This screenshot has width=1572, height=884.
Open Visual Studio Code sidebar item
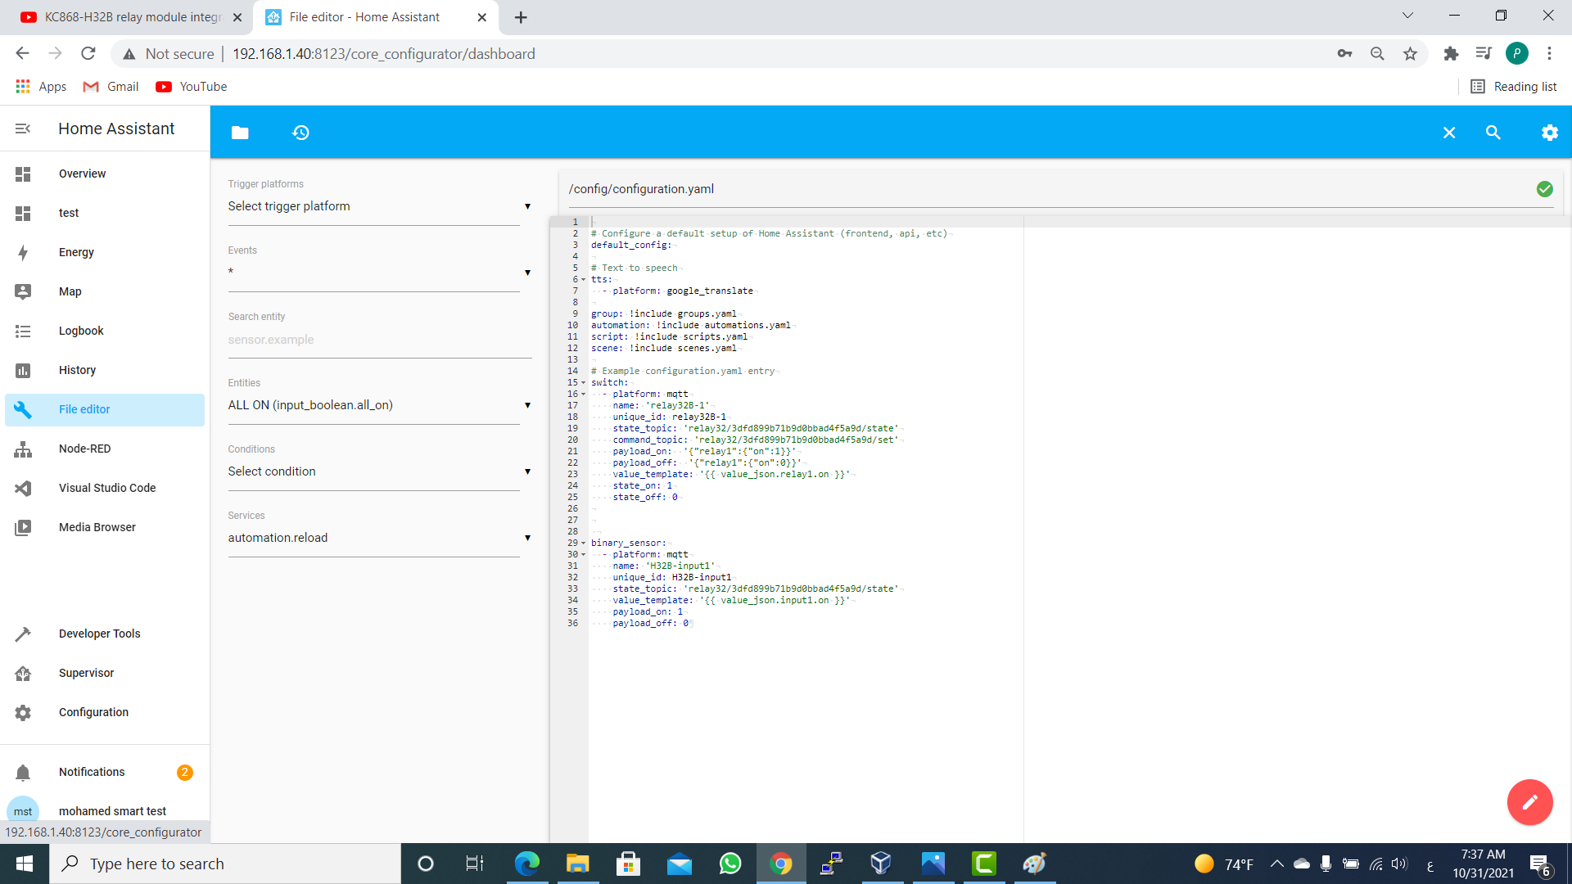(106, 488)
